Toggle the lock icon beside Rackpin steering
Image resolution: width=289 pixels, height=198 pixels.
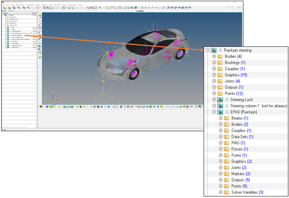tap(220, 50)
